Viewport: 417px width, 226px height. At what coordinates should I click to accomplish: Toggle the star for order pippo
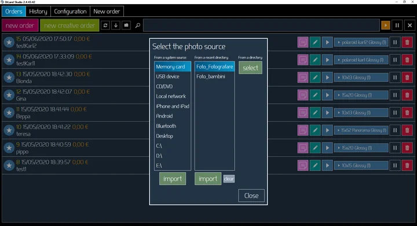tap(9, 148)
